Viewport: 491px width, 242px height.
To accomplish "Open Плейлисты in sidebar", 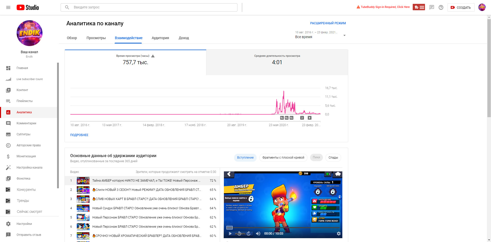I will [x=28, y=101].
